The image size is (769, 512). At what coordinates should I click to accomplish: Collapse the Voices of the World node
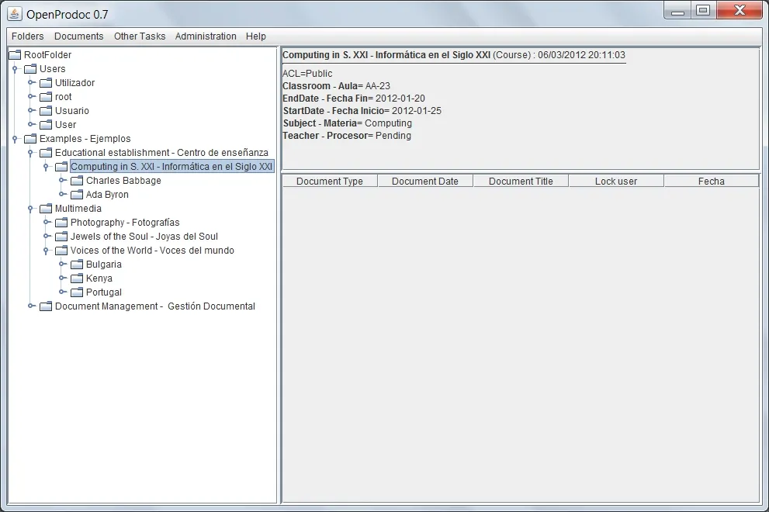point(46,250)
